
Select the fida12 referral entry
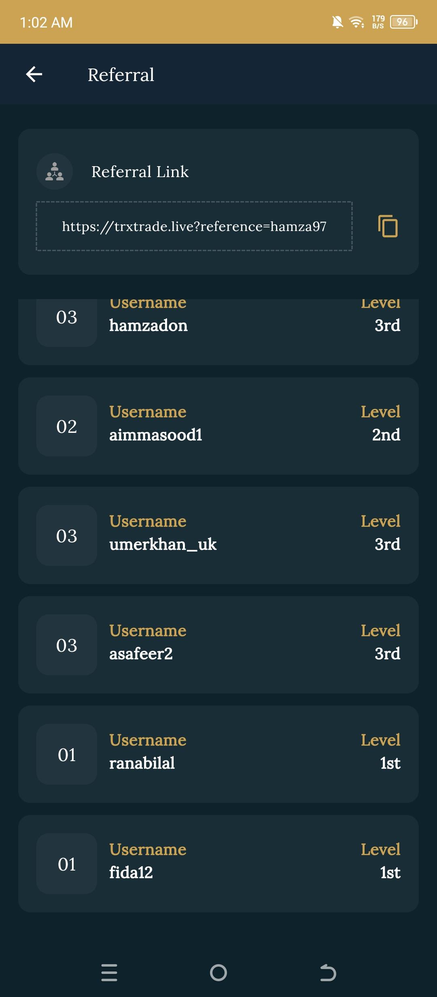point(218,863)
